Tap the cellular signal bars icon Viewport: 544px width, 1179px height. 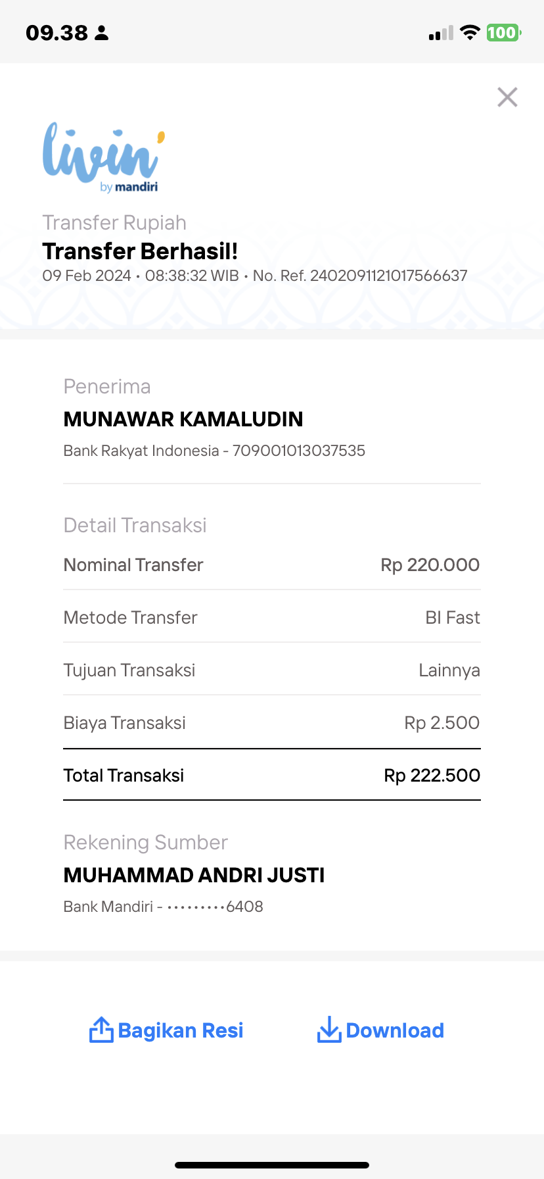click(x=441, y=33)
